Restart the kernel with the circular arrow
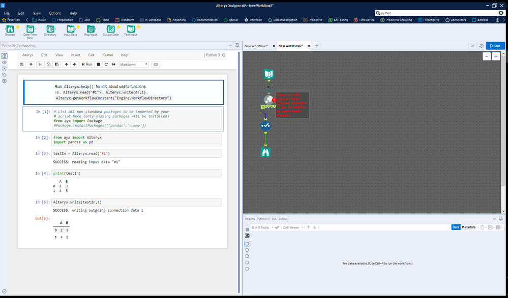This screenshot has height=298, width=508. click(106, 64)
